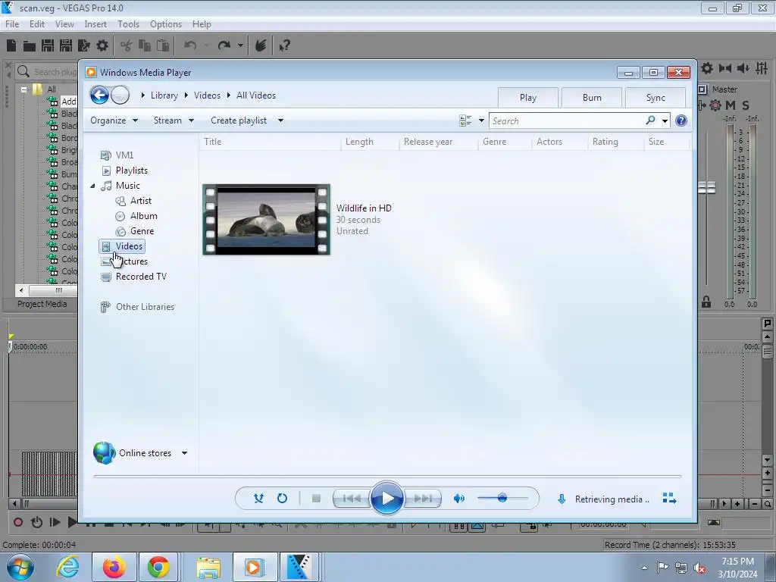Switch to the Play tab
The image size is (776, 582).
pos(528,98)
